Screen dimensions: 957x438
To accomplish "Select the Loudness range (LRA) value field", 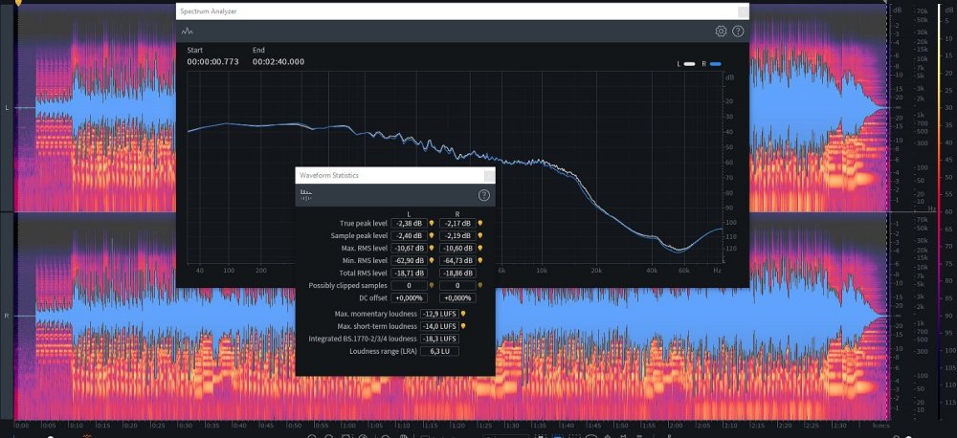I will (x=439, y=351).
